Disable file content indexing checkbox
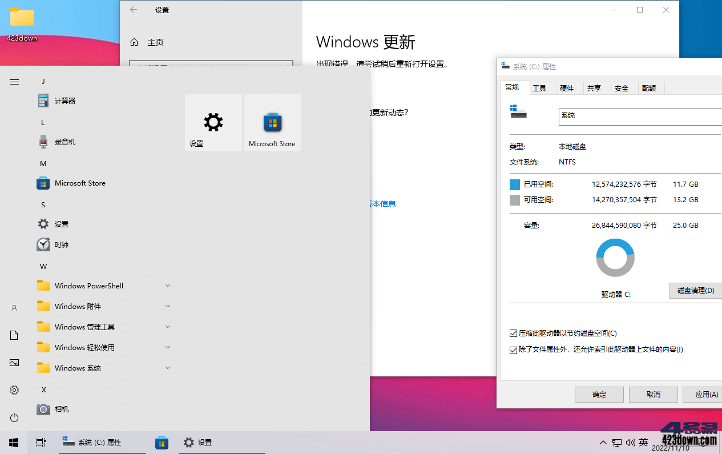The width and height of the screenshot is (722, 454). point(513,349)
